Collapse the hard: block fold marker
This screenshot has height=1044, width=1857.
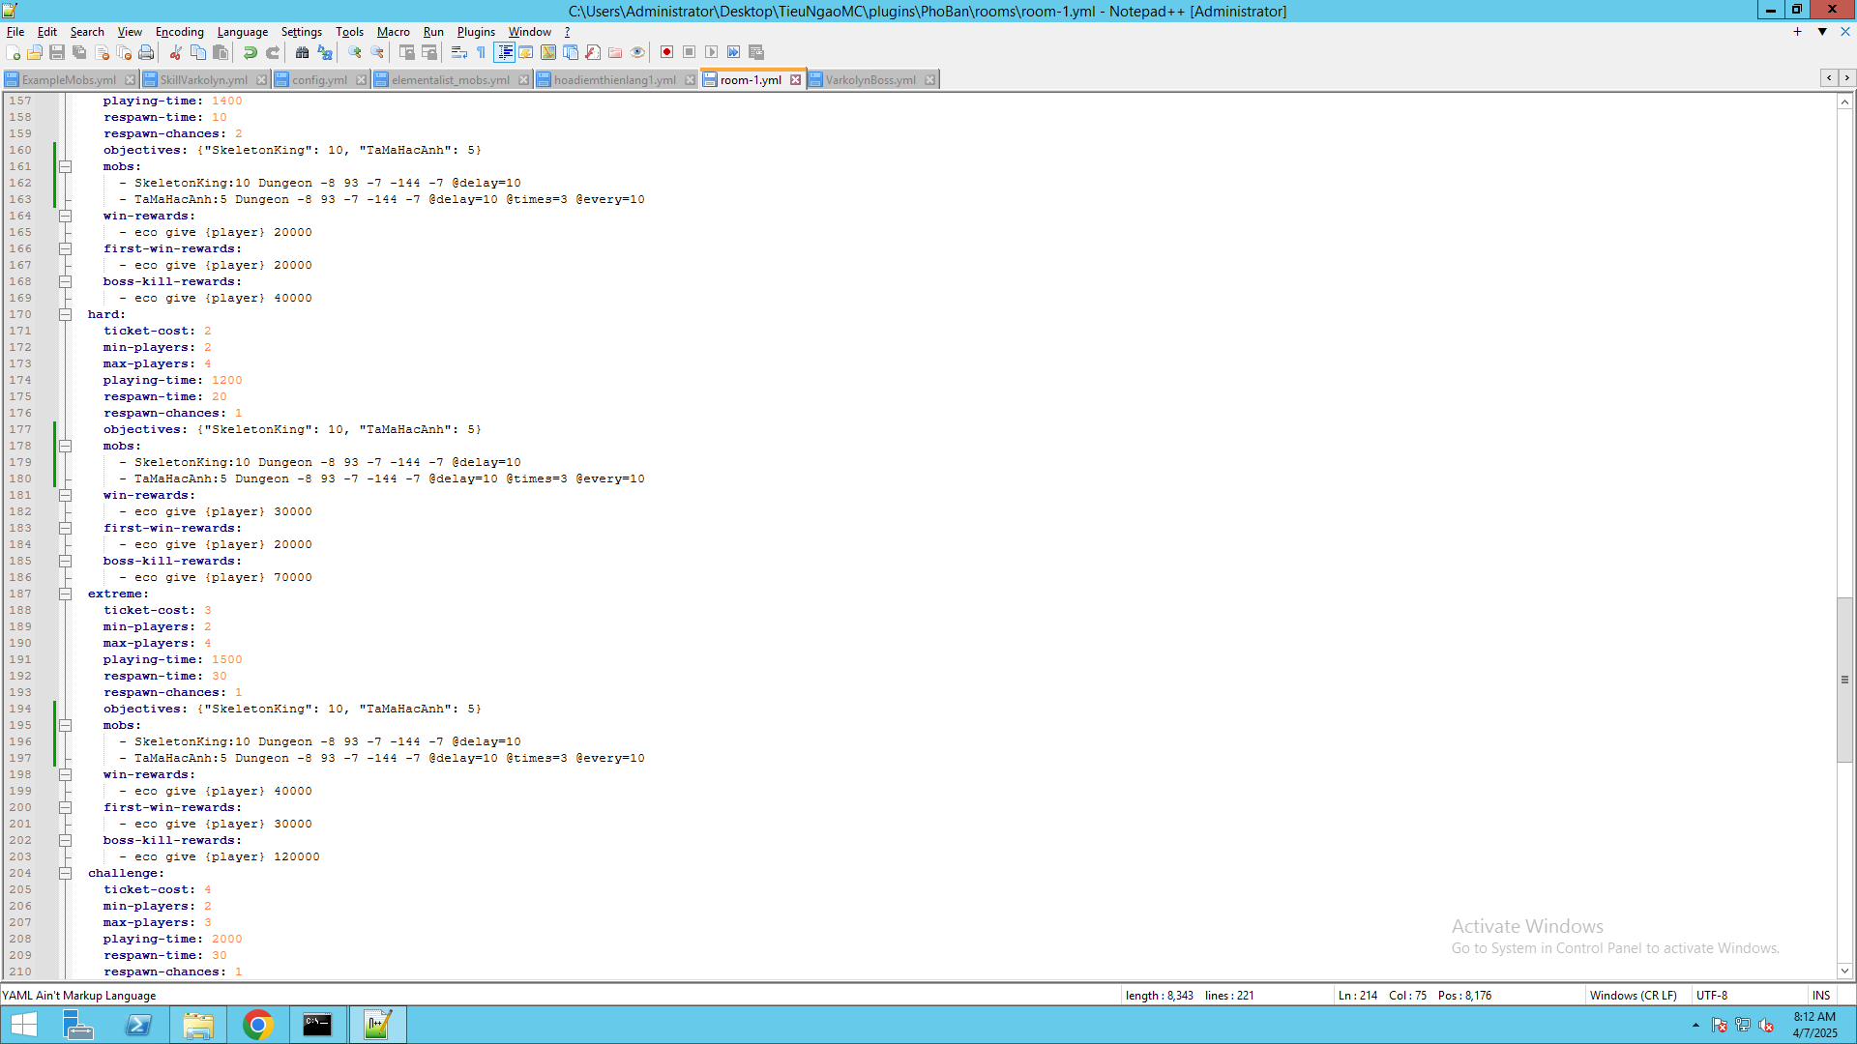[x=65, y=314]
